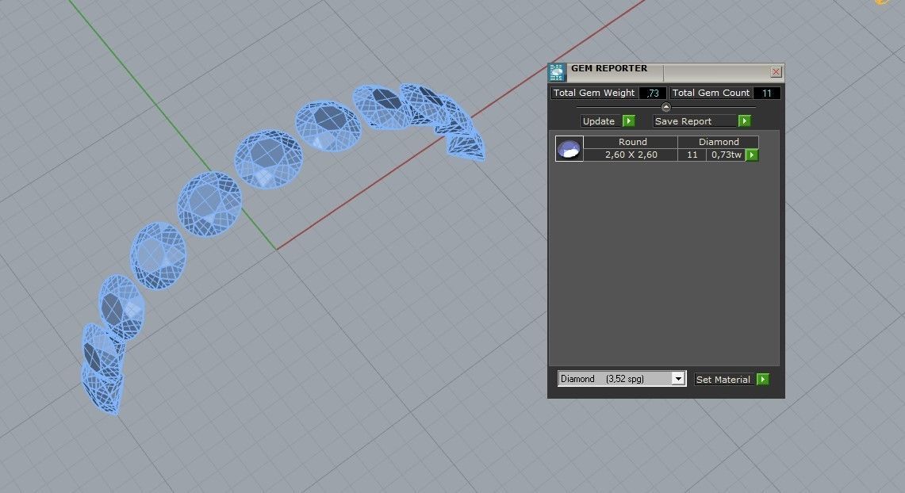Viewport: 905px width, 493px height.
Task: Click the Set Material button
Action: 724,380
